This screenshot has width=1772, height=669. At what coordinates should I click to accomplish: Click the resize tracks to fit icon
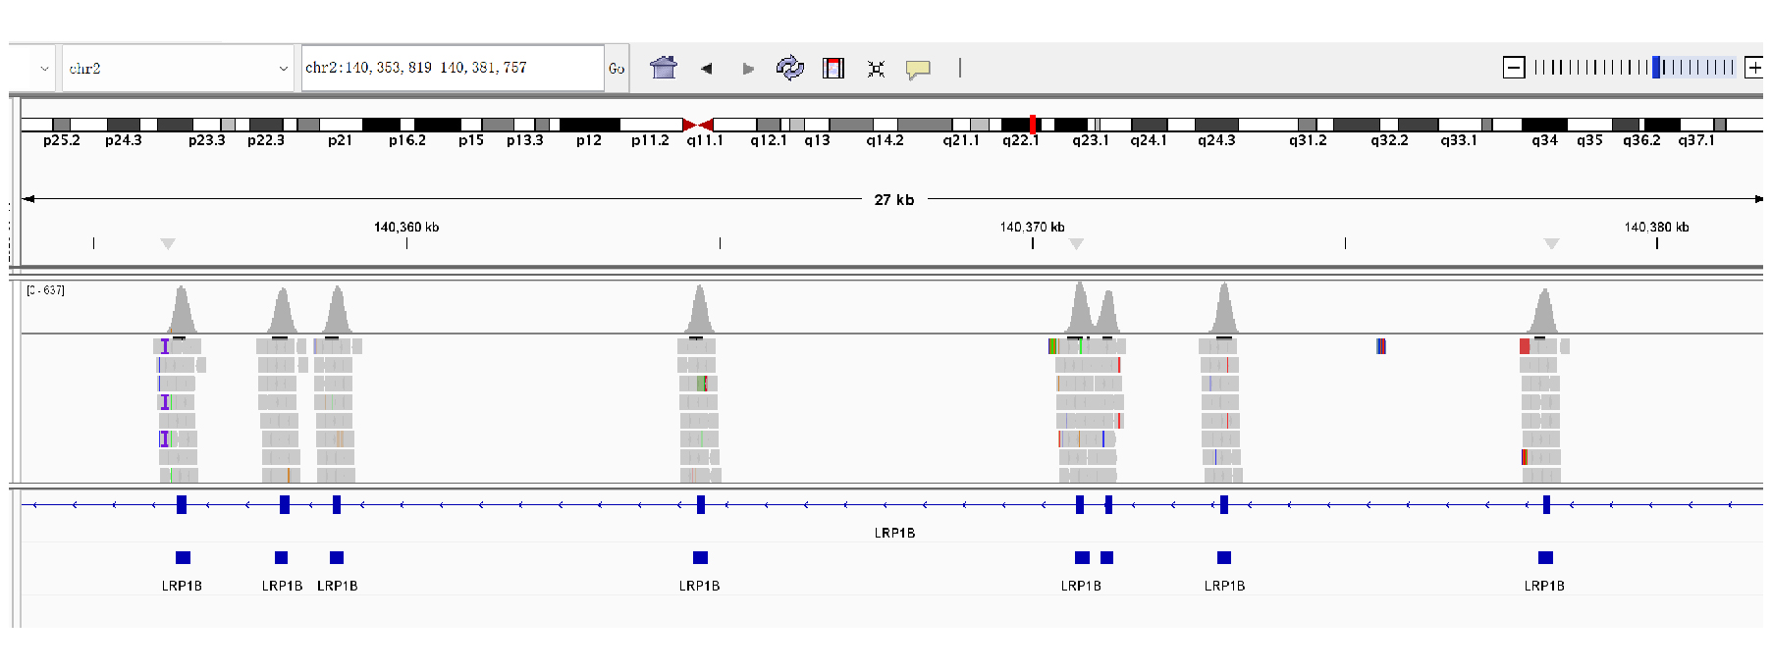pos(876,69)
